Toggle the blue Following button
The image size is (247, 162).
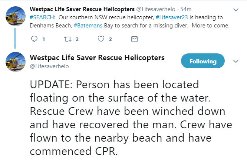pos(203,61)
